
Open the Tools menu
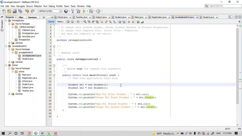73,6
